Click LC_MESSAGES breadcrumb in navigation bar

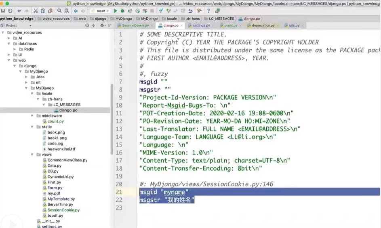pos(221,19)
